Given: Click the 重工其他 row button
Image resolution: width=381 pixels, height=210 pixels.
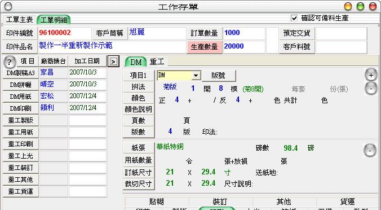Looking at the screenshot, I should (21, 180).
